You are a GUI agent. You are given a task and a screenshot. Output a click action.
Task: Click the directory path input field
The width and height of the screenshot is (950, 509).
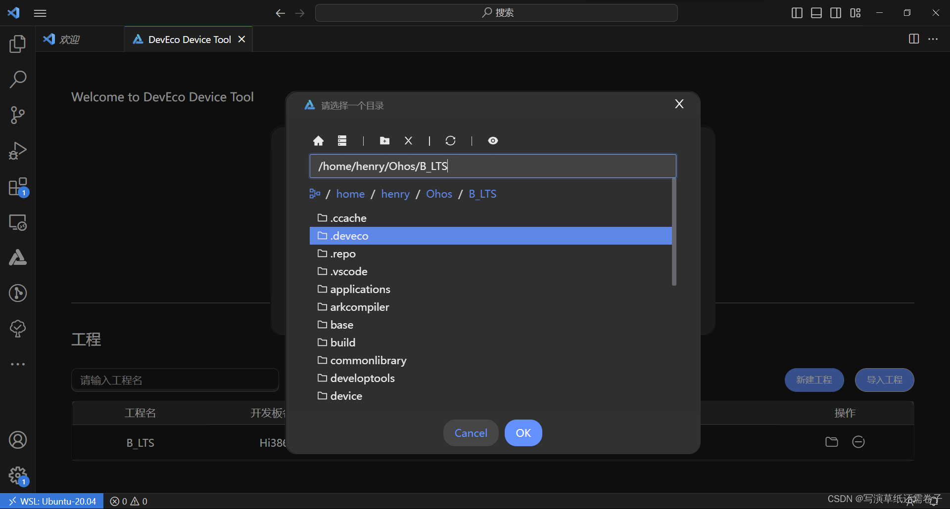coord(493,166)
